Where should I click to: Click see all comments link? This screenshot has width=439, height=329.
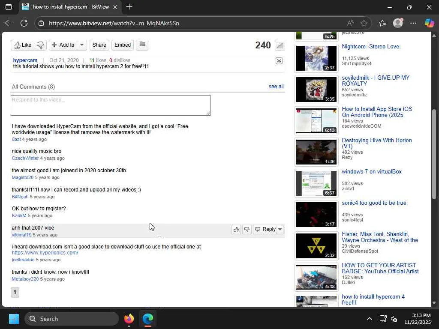pos(276,87)
